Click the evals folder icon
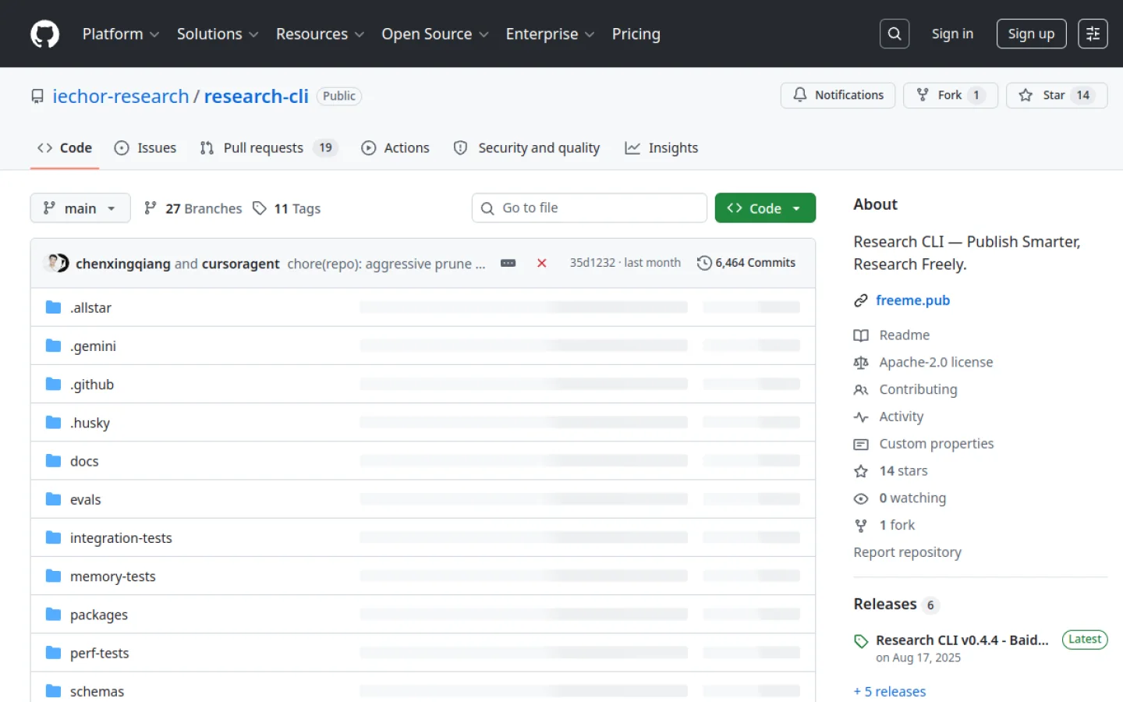This screenshot has width=1123, height=702. tap(53, 499)
